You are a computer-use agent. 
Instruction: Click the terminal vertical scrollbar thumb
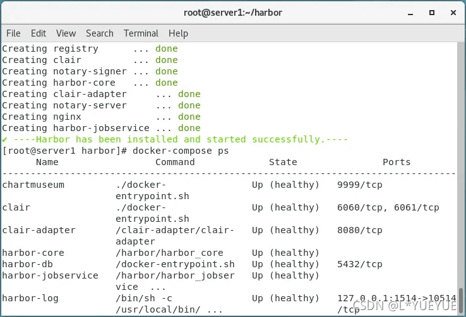pos(460,301)
